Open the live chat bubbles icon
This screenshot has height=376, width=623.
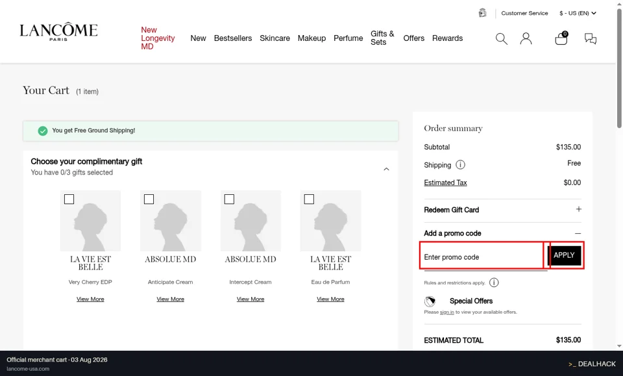pyautogui.click(x=591, y=38)
